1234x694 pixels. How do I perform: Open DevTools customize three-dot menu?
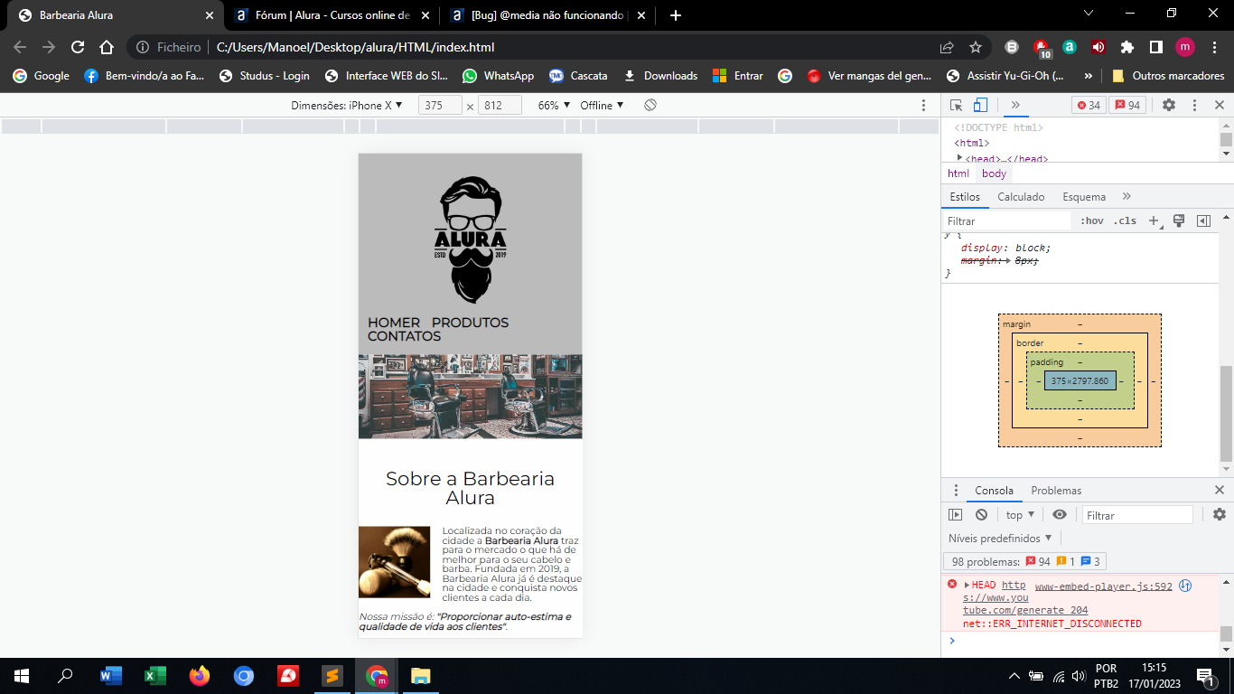1194,105
